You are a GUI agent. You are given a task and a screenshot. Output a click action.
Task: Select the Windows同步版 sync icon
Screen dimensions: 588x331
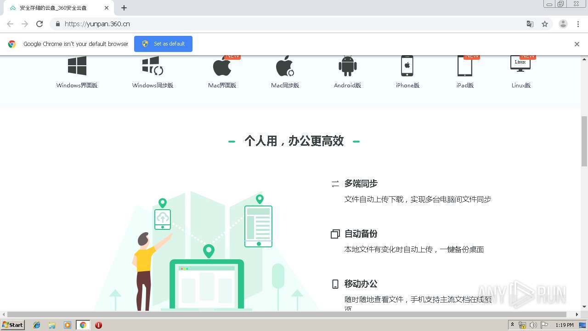click(x=153, y=66)
